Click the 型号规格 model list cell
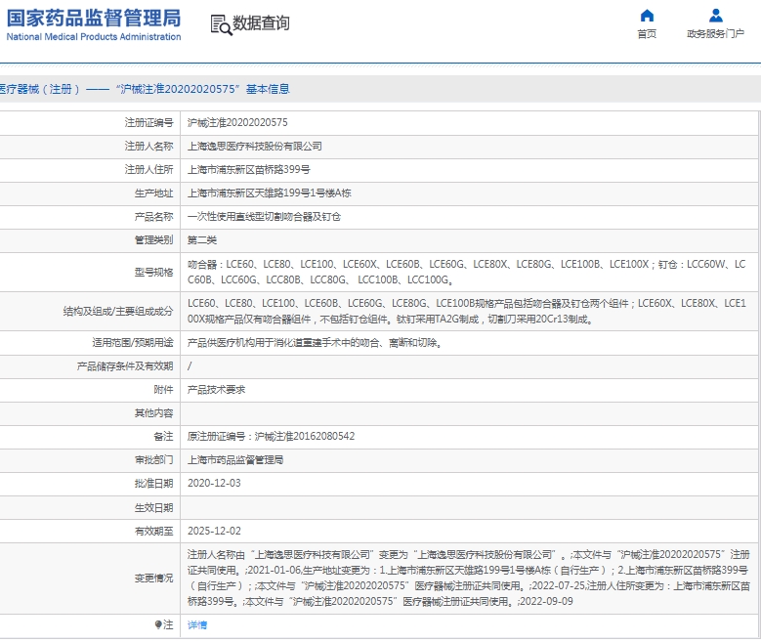Screen dimensions: 761x643 coord(468,272)
